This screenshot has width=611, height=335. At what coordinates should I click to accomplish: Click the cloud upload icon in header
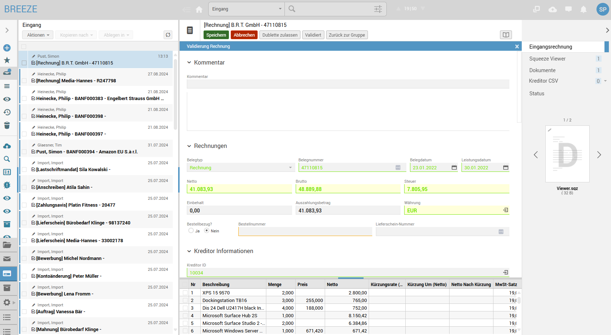click(x=553, y=9)
